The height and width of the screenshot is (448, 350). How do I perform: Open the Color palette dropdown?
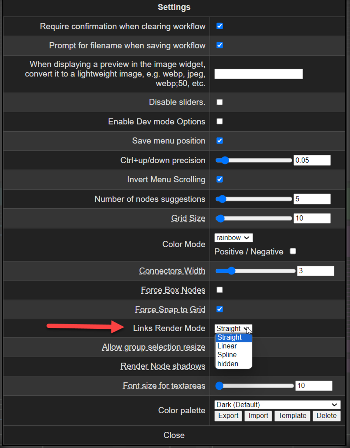[x=277, y=405]
